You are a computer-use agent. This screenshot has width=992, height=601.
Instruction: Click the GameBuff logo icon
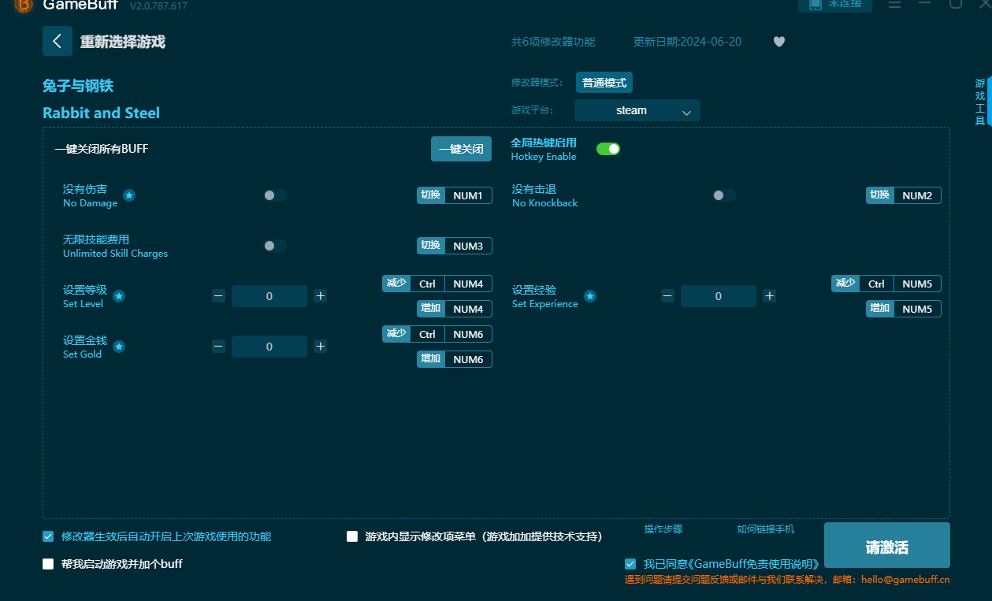pos(24,6)
